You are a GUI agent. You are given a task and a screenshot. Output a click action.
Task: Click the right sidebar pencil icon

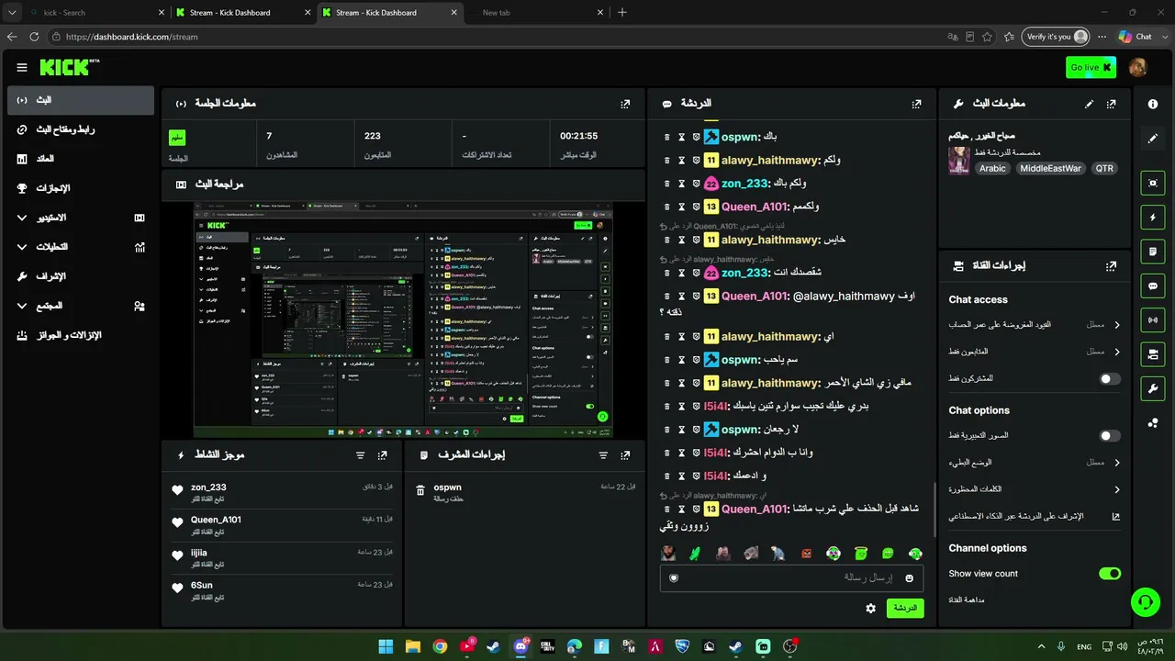click(1153, 139)
